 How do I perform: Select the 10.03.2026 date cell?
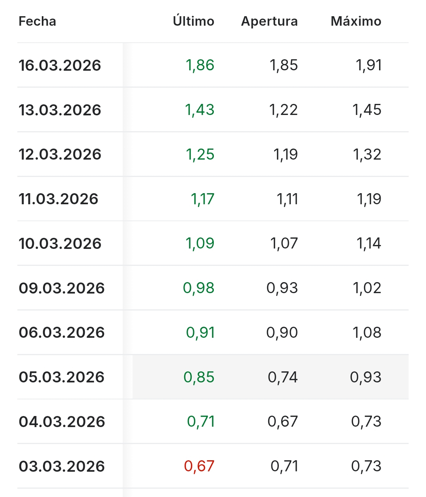60,243
